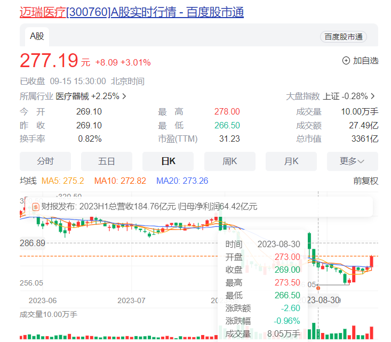The image size is (391, 342).
Task: Click the 总市值 value 3361亿
Action: 365,139
